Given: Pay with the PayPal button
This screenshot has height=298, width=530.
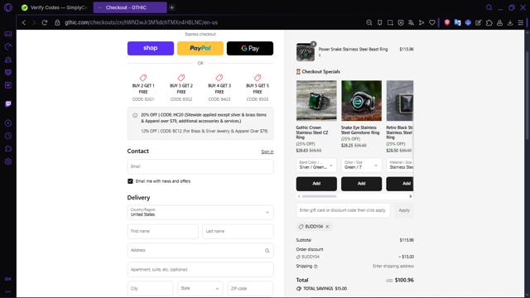Looking at the screenshot, I should [200, 48].
